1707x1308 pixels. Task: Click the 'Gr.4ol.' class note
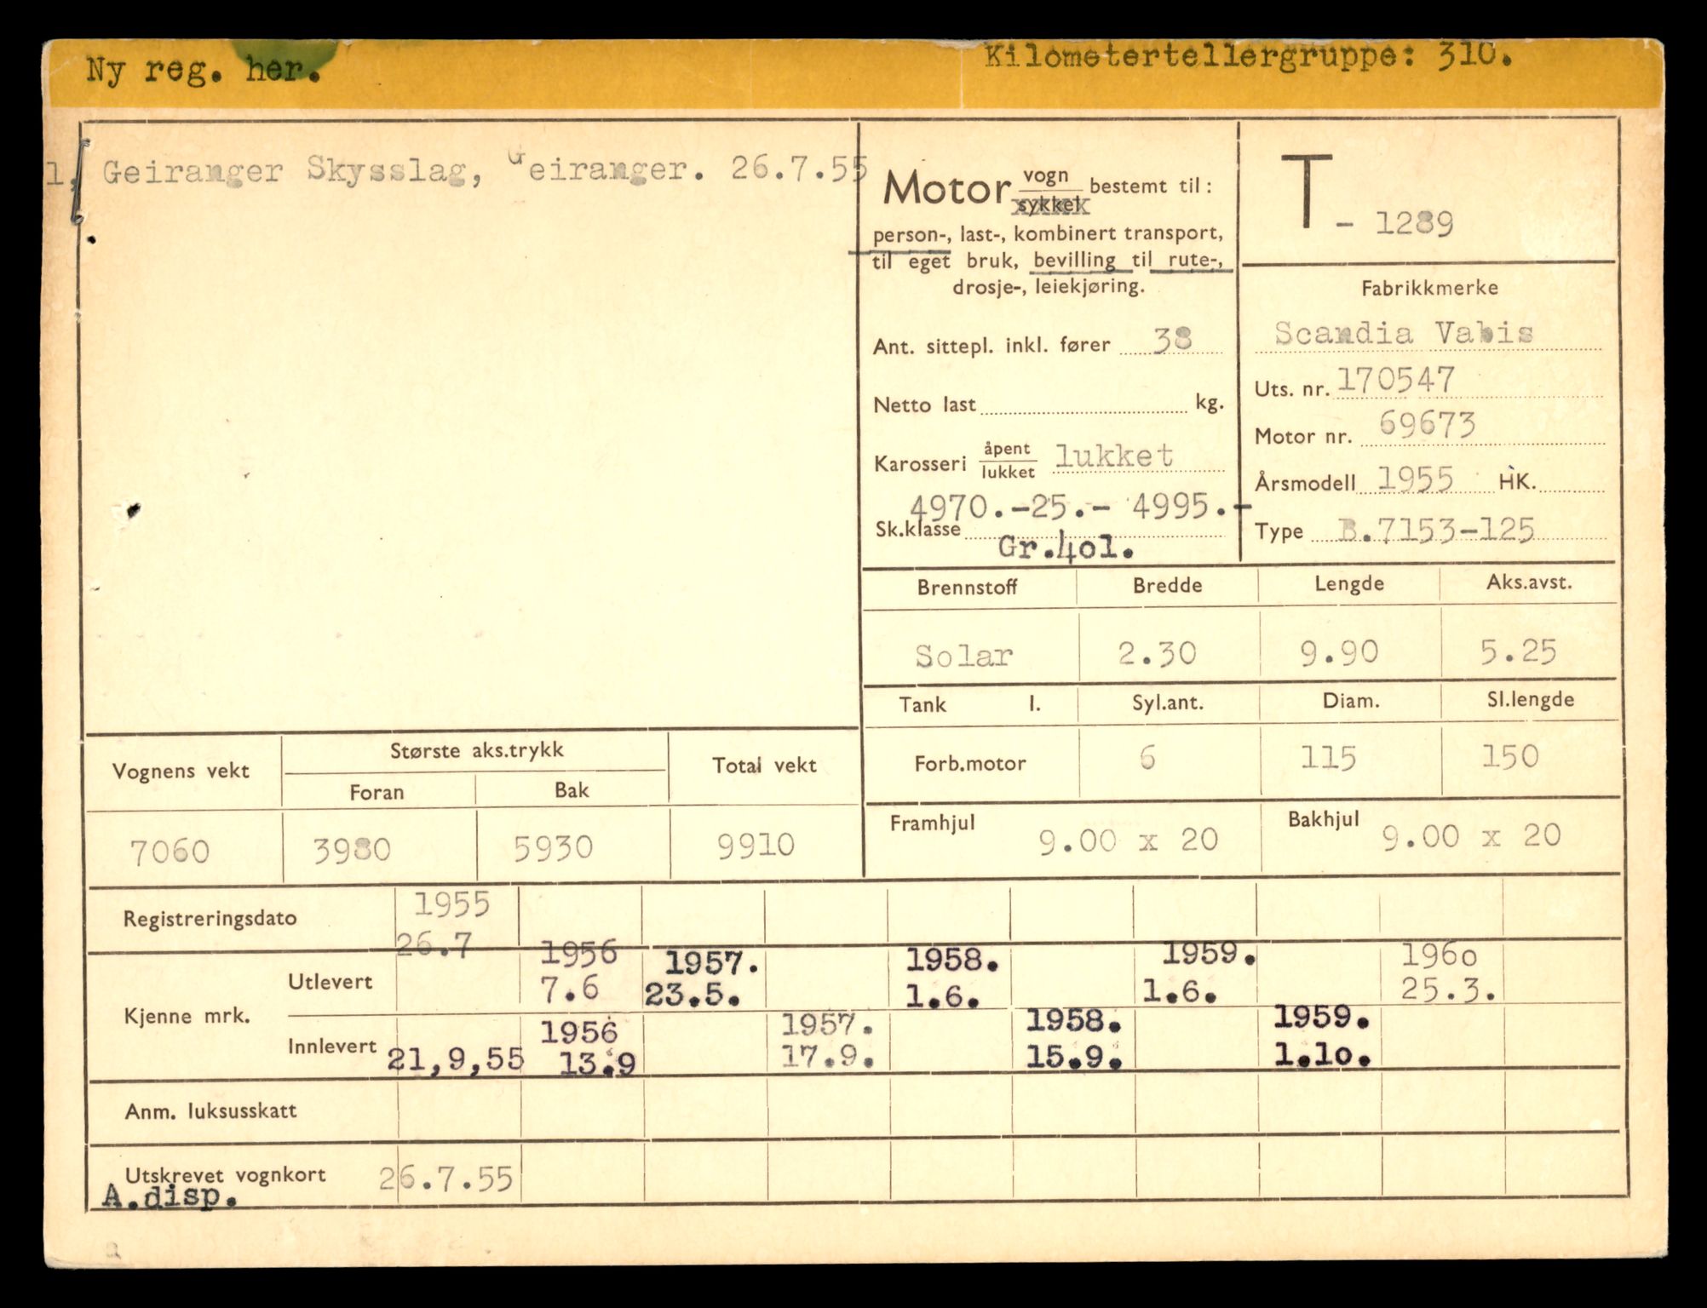tap(1066, 548)
